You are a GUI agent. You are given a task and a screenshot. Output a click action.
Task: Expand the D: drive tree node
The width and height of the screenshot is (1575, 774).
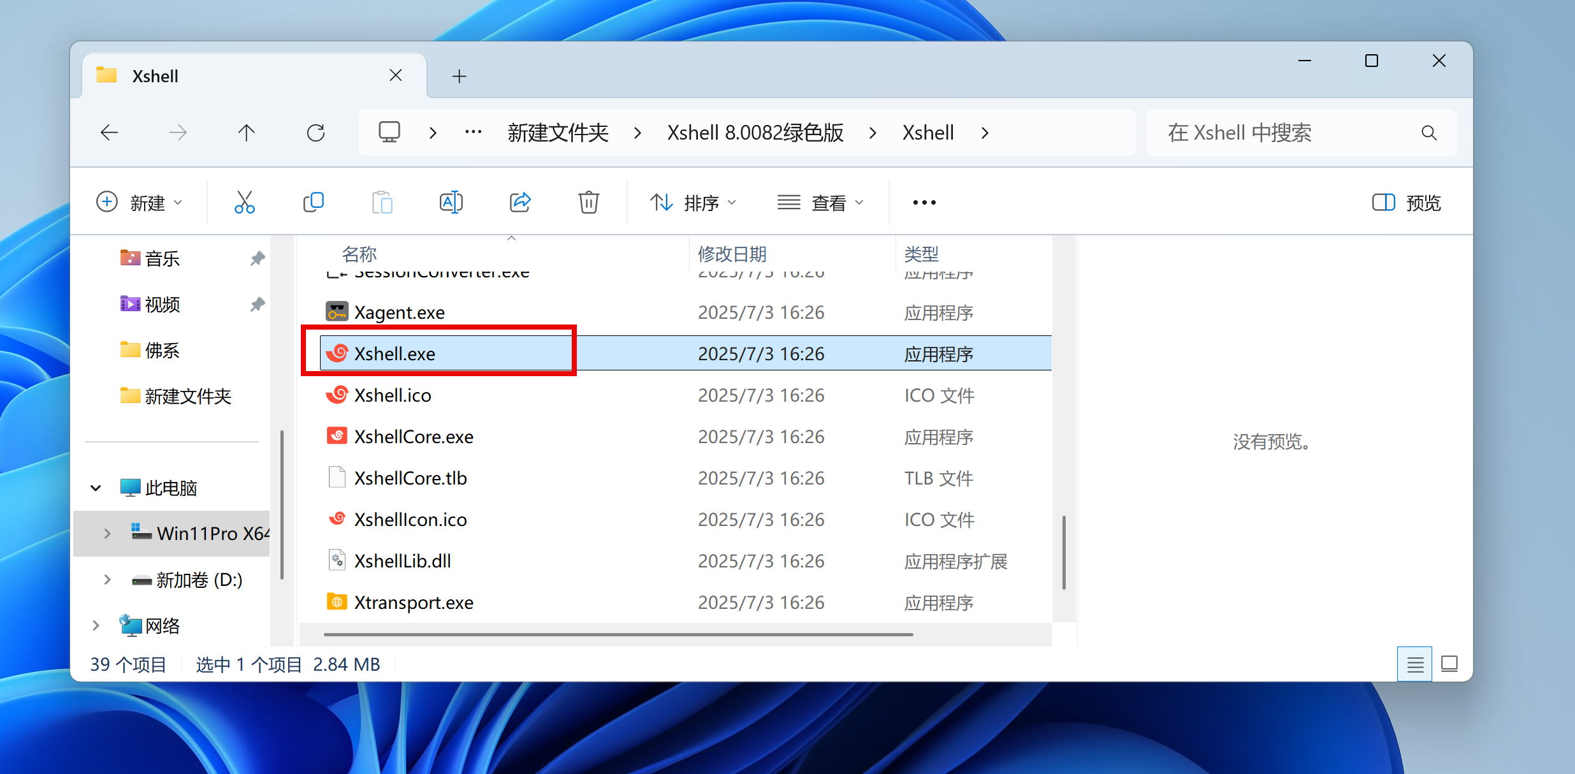click(x=107, y=580)
